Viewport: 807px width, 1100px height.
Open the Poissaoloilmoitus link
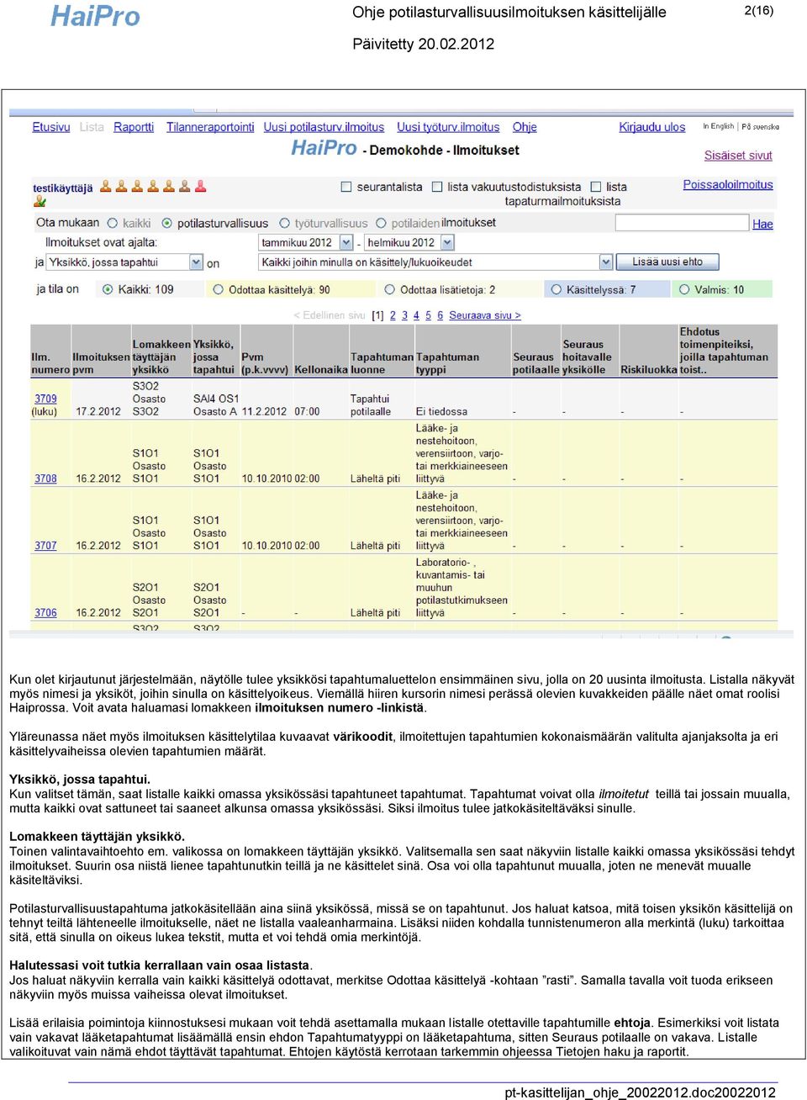tap(728, 185)
